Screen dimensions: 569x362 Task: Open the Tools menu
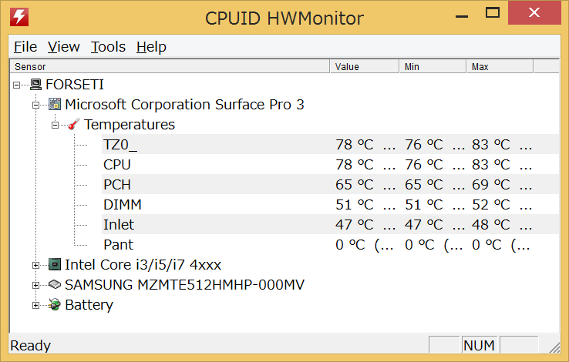click(x=108, y=47)
